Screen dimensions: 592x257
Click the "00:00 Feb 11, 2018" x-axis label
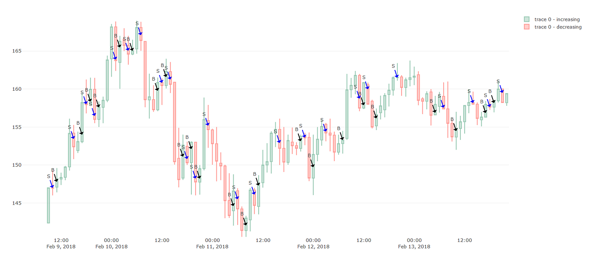click(x=212, y=243)
